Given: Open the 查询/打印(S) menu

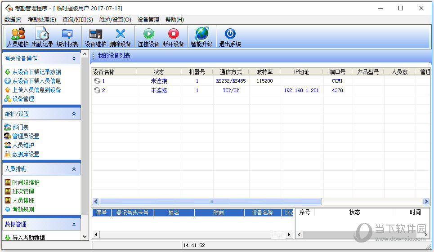Looking at the screenshot, I should pyautogui.click(x=77, y=19).
